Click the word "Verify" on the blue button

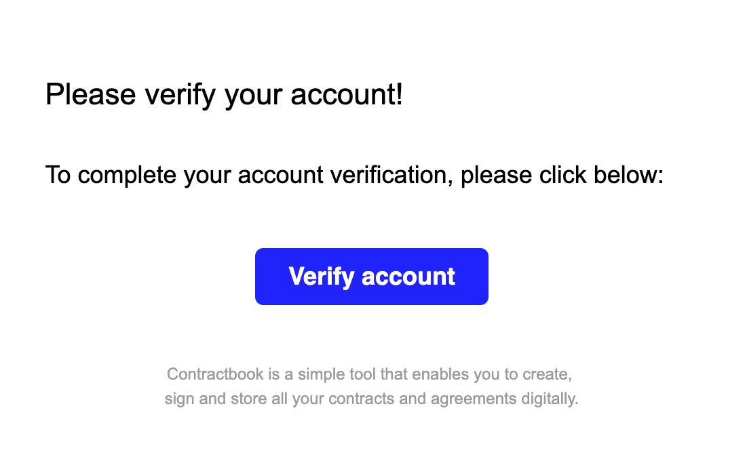[322, 277]
